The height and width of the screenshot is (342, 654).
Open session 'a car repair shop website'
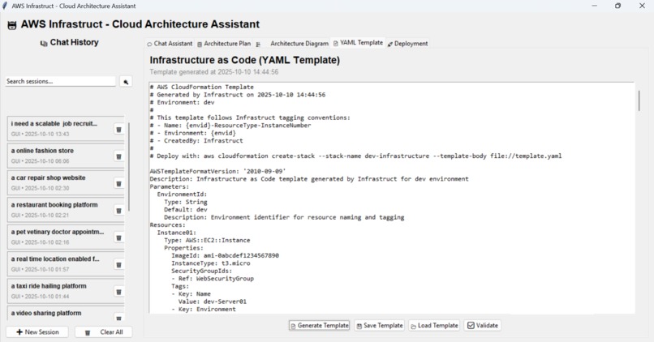61,182
